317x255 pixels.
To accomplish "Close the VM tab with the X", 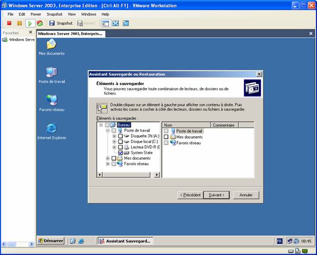I will click(x=311, y=34).
